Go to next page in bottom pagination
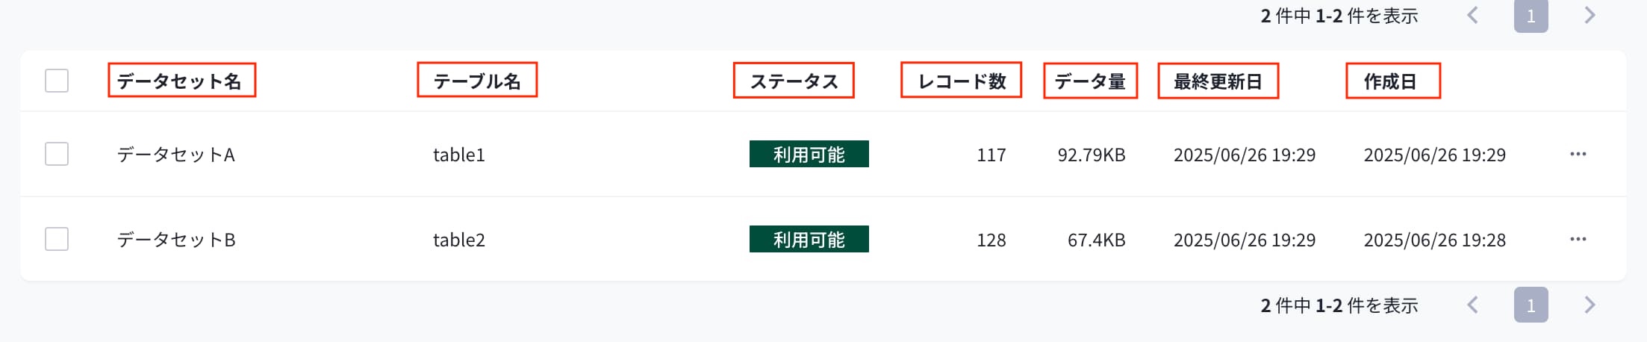Viewport: 1647px width, 342px height. (x=1590, y=305)
